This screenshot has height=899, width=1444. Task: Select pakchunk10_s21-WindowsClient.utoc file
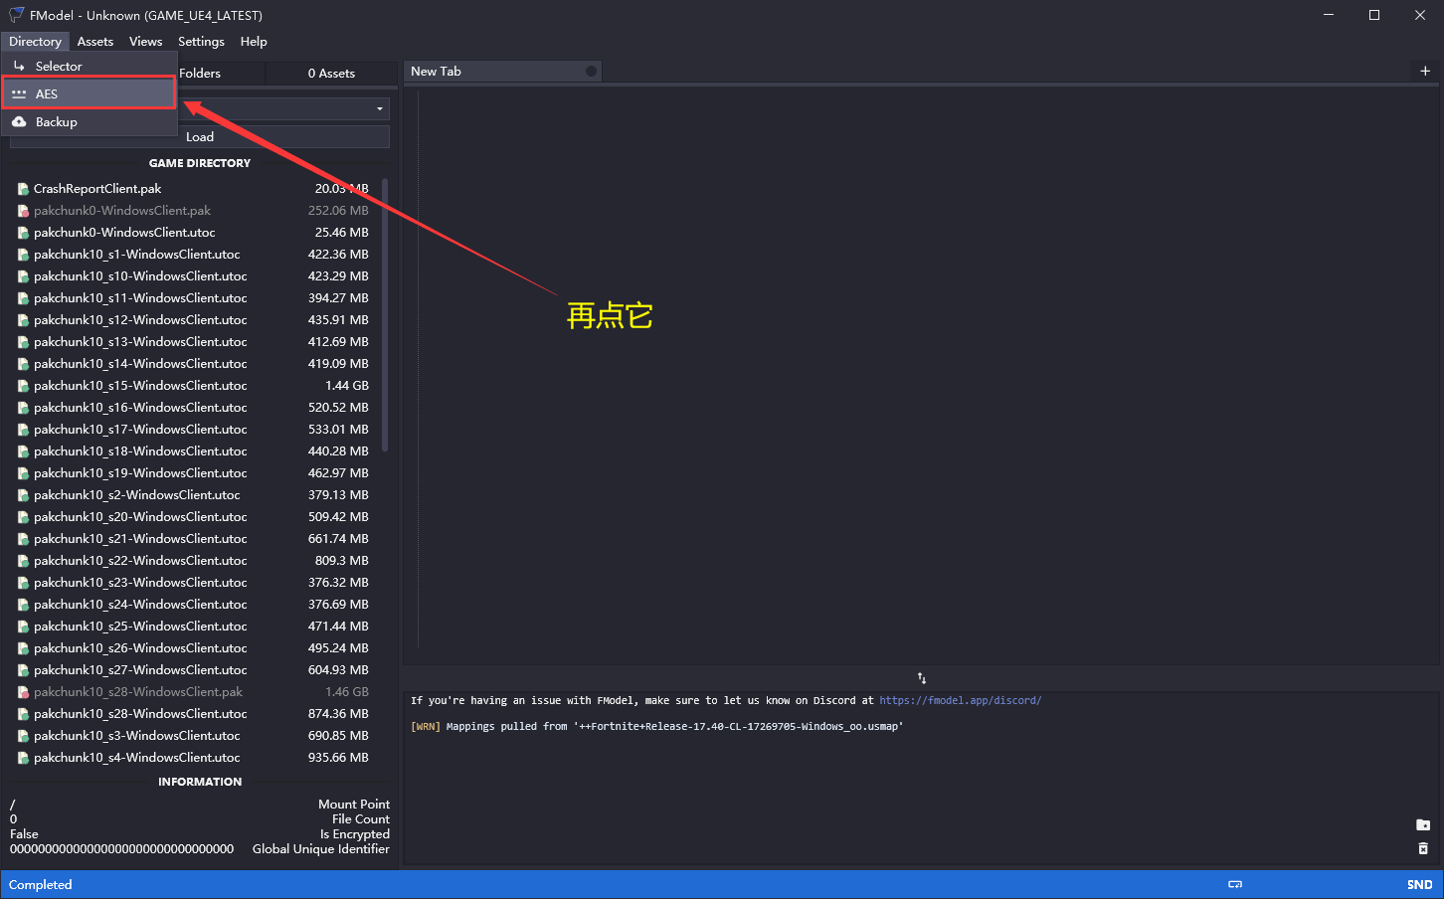tap(194, 539)
